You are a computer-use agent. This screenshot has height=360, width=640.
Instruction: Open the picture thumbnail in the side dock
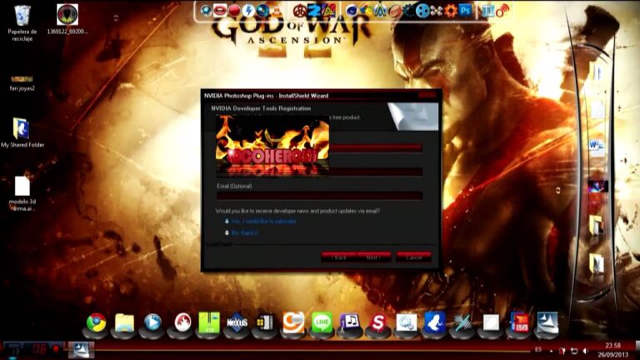(598, 187)
